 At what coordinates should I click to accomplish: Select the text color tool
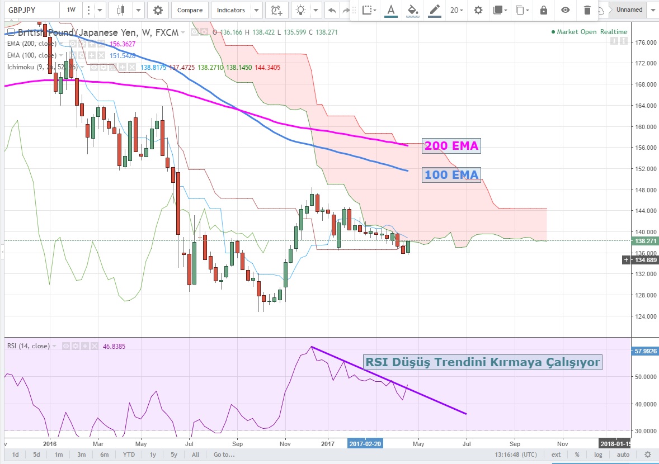click(390, 10)
